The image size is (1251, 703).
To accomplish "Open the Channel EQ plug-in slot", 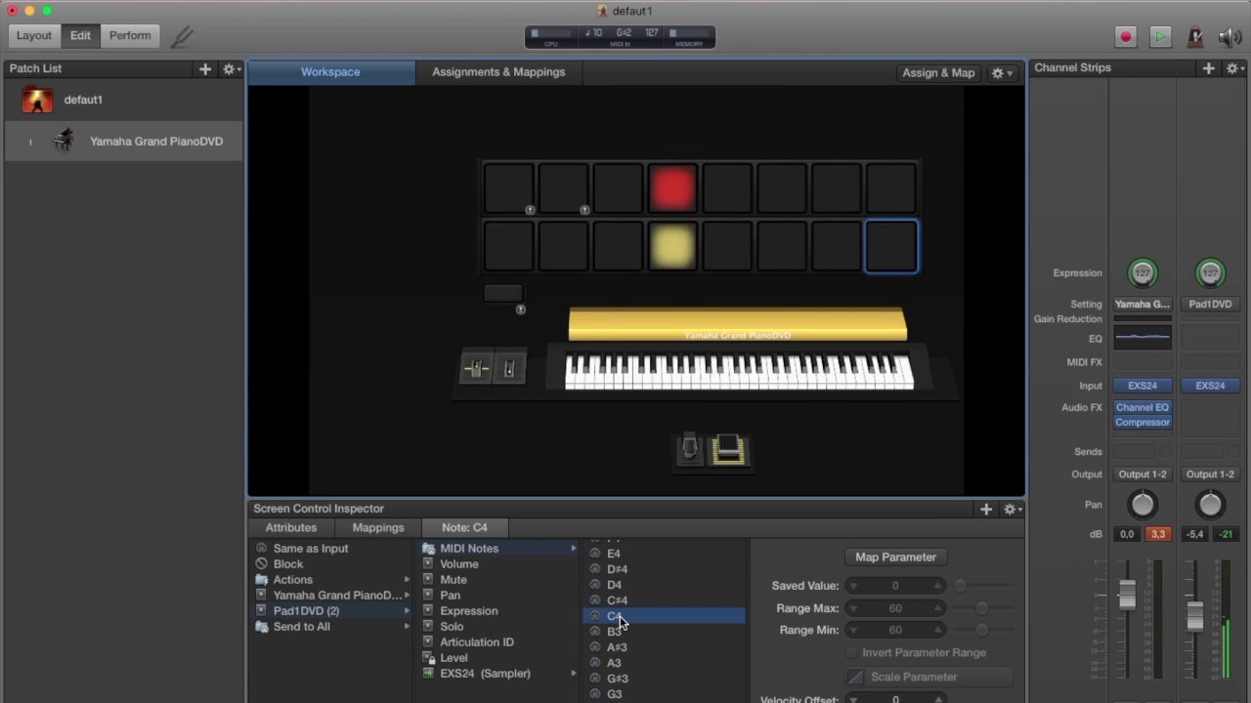I will tap(1143, 407).
